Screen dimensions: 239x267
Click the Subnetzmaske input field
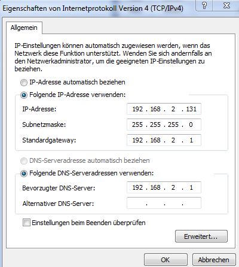[164, 125]
